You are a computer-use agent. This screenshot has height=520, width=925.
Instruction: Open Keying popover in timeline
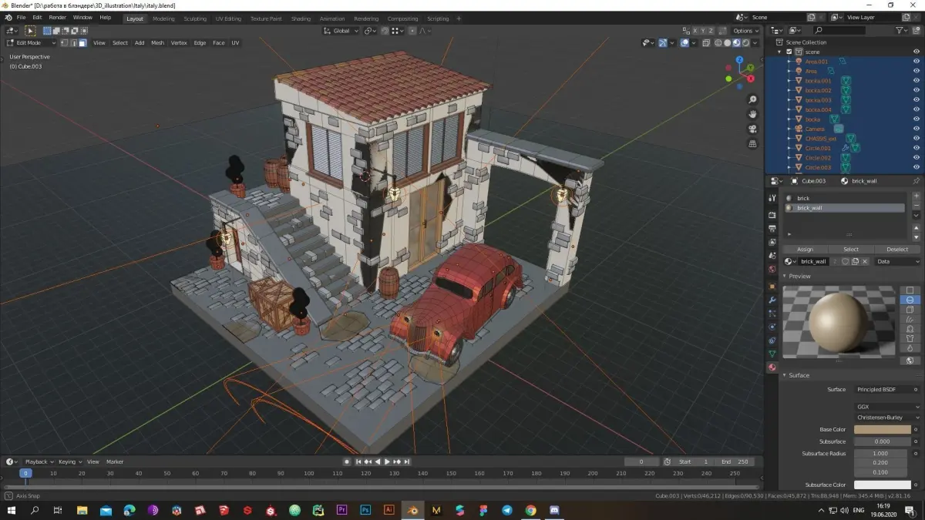(x=69, y=461)
